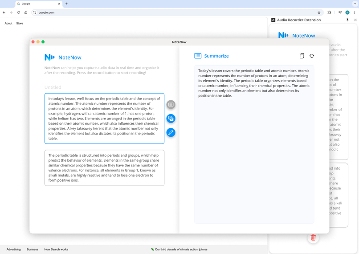Reload the page with the refresh button

click(x=19, y=12)
